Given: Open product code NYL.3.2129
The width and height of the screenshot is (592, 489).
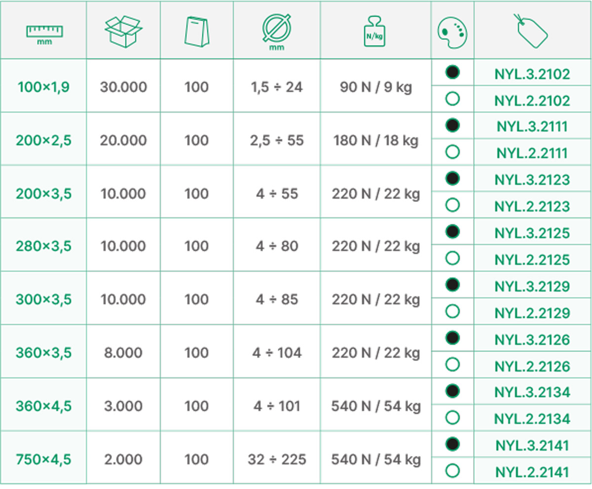Looking at the screenshot, I should [532, 286].
